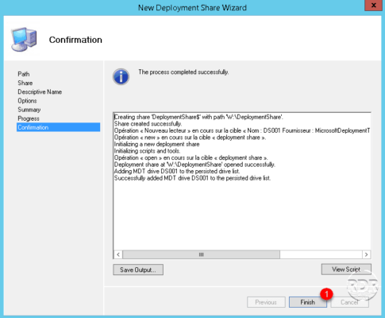The height and width of the screenshot is (318, 385).
Task: Select the Summary step in the sidebar
Action: coord(29,110)
